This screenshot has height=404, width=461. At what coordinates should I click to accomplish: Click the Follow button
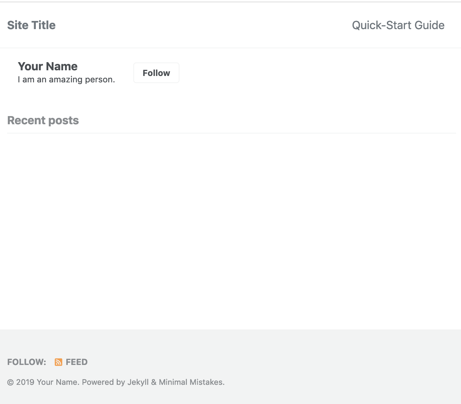(x=156, y=73)
